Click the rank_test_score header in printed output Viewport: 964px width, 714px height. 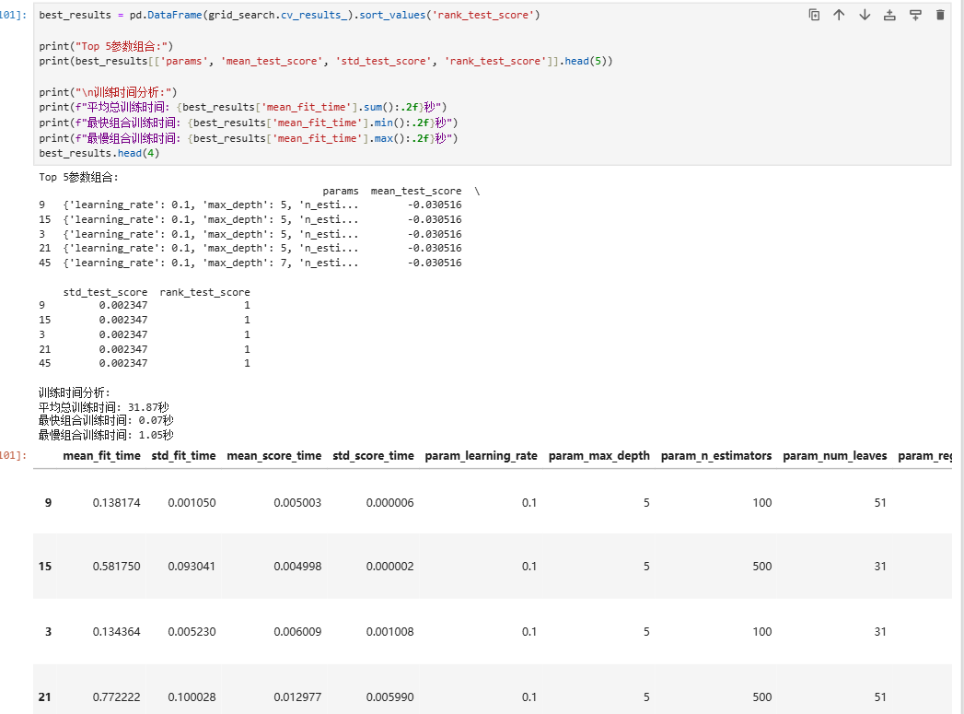[x=204, y=292]
